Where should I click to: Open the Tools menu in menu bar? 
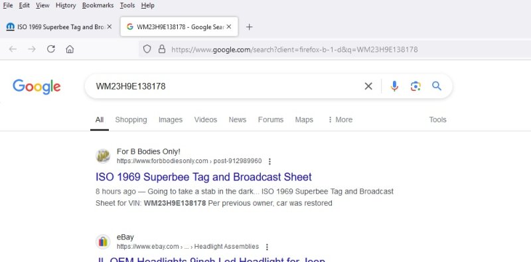127,5
